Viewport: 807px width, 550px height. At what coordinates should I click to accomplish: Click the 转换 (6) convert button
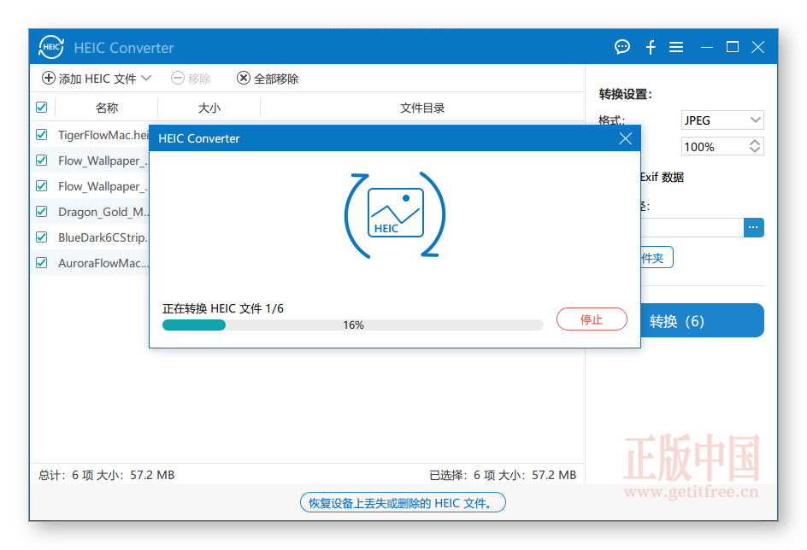tap(702, 321)
